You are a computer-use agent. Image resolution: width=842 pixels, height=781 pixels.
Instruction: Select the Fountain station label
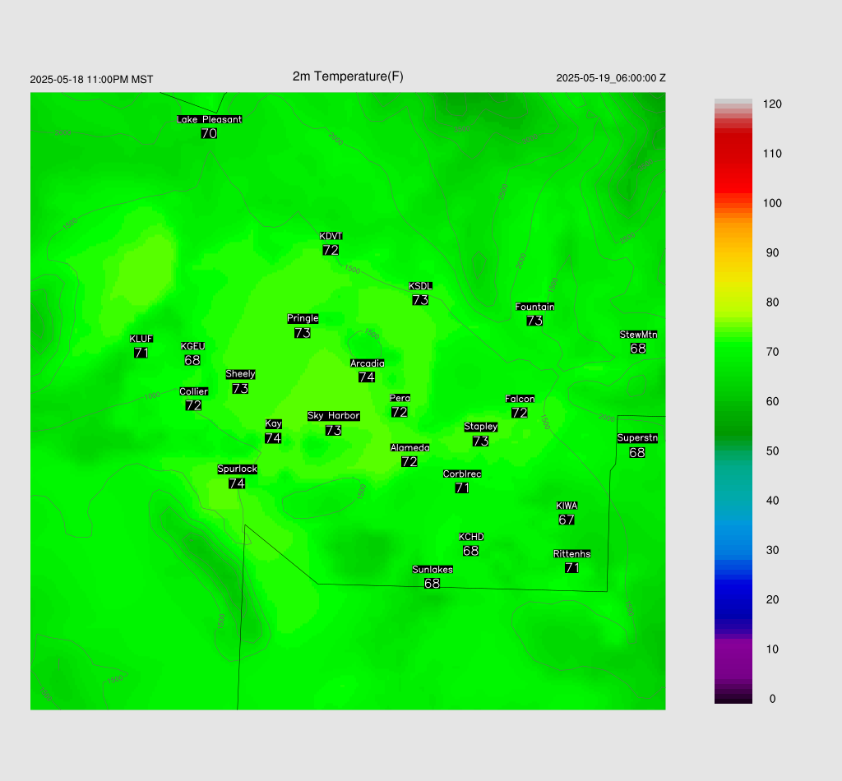(x=534, y=307)
